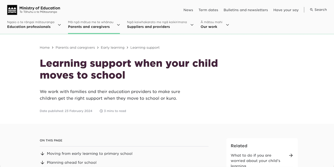
Task: Expand the Suppliers and providers dropdown
Action: tap(192, 25)
